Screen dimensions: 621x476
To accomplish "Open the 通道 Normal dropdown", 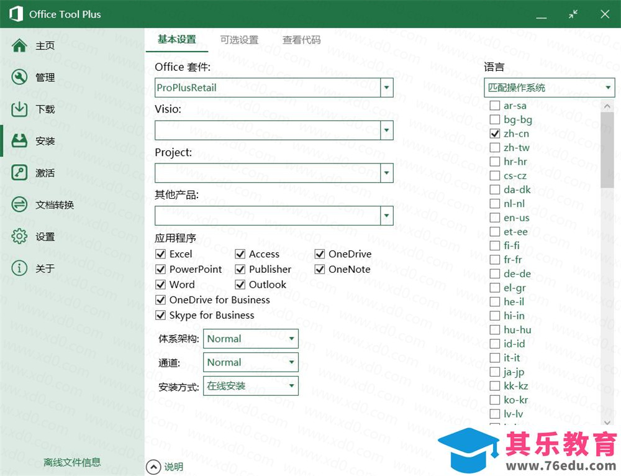I will [x=251, y=362].
